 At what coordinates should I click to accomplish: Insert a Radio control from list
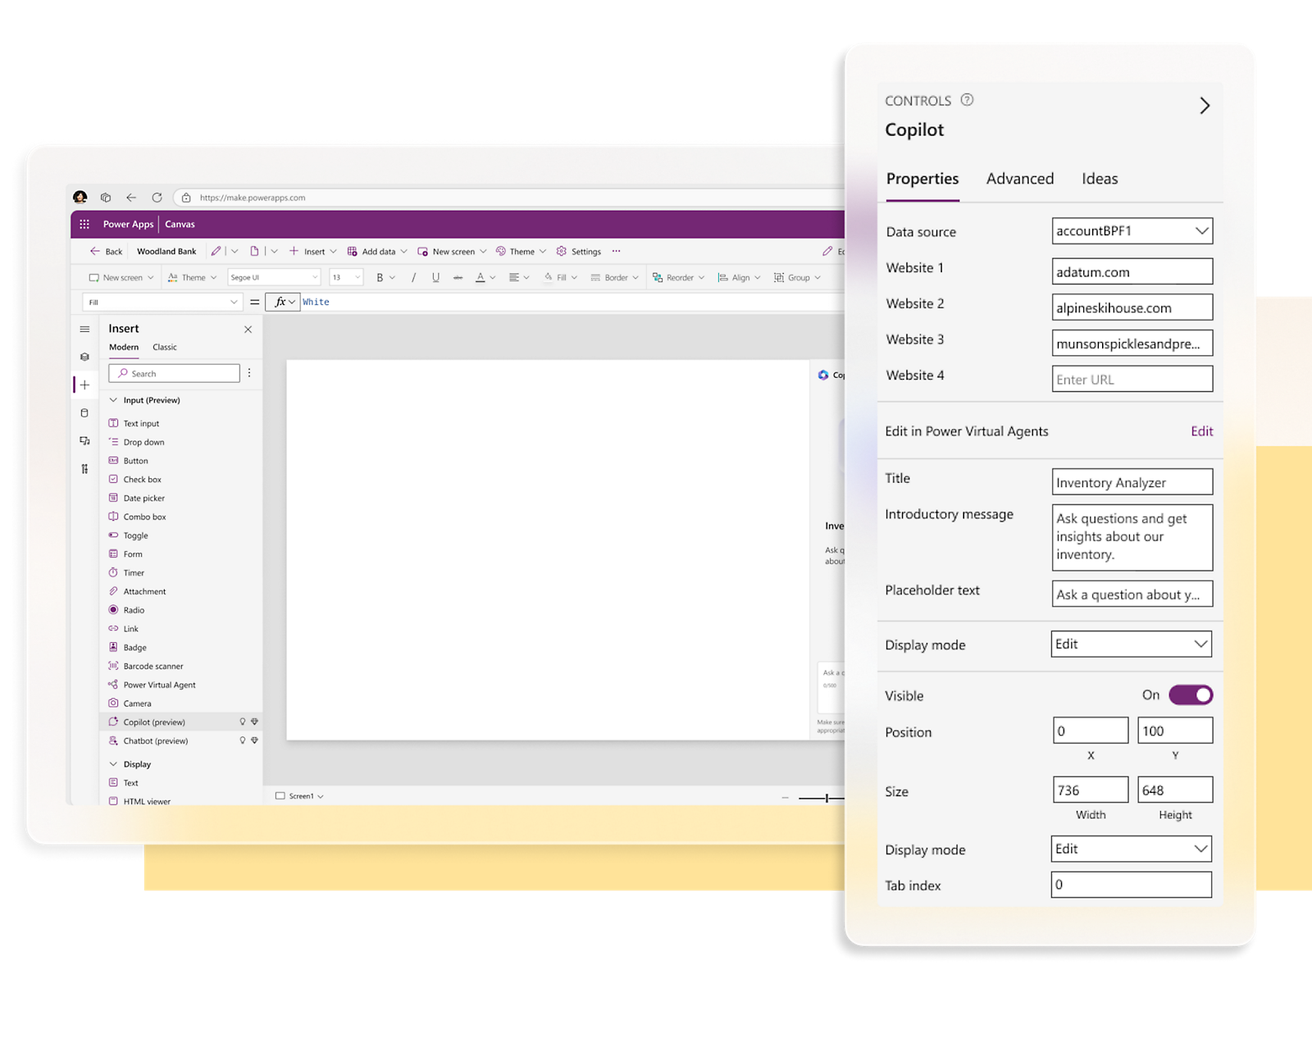(x=134, y=610)
